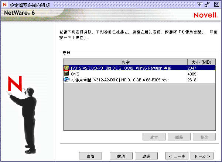Click the 大小 (MB) column header
222x162 pixels.
[x=201, y=62]
